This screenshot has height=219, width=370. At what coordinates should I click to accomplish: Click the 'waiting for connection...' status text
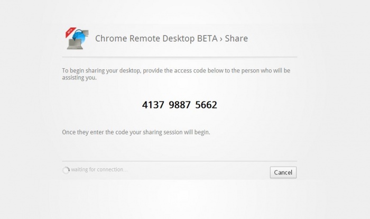(x=99, y=170)
